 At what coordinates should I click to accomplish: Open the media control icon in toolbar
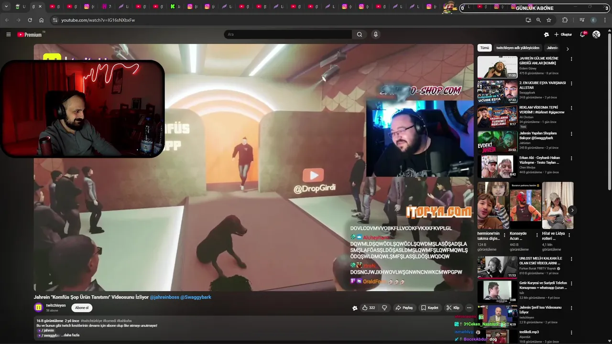(x=582, y=20)
